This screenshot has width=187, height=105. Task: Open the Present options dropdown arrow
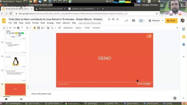tap(163, 21)
